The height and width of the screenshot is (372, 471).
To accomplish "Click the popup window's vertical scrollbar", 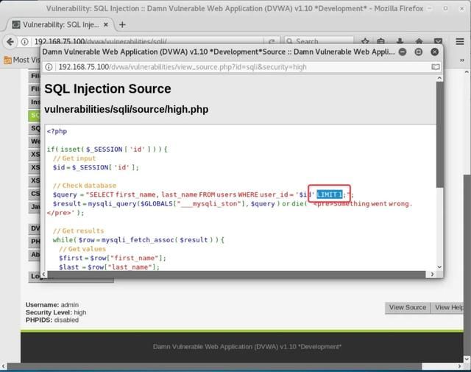I will 439,133.
